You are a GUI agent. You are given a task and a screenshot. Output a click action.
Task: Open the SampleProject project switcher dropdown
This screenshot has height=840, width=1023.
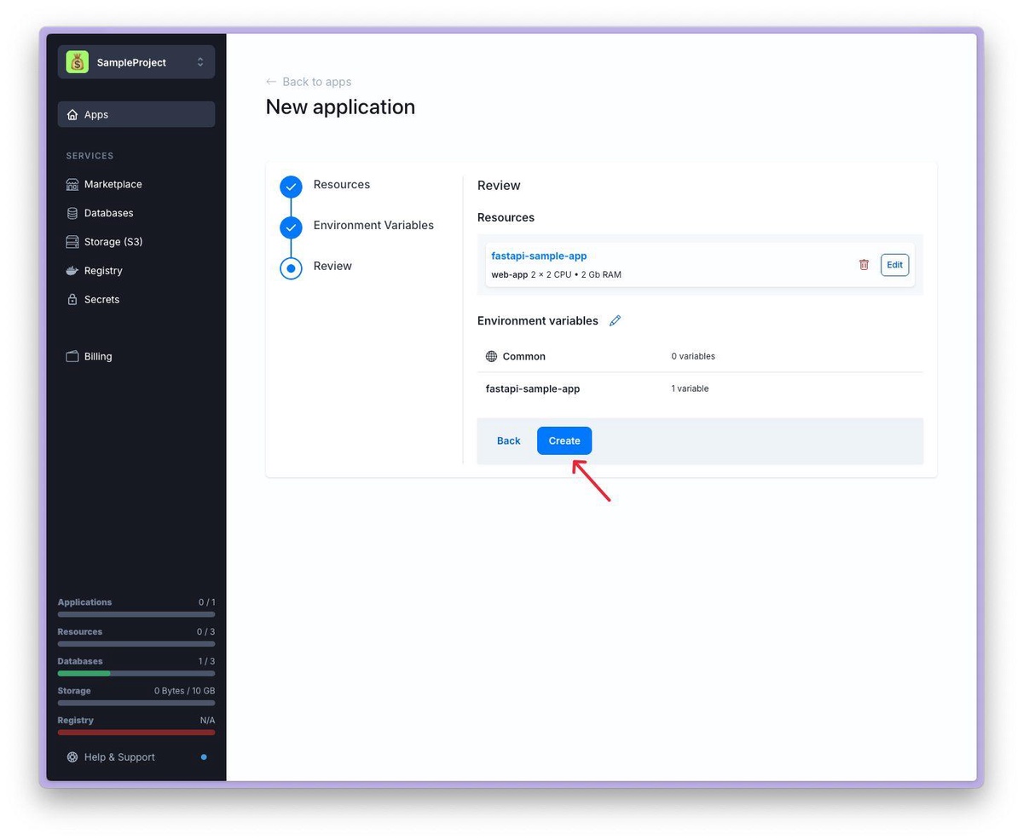199,62
